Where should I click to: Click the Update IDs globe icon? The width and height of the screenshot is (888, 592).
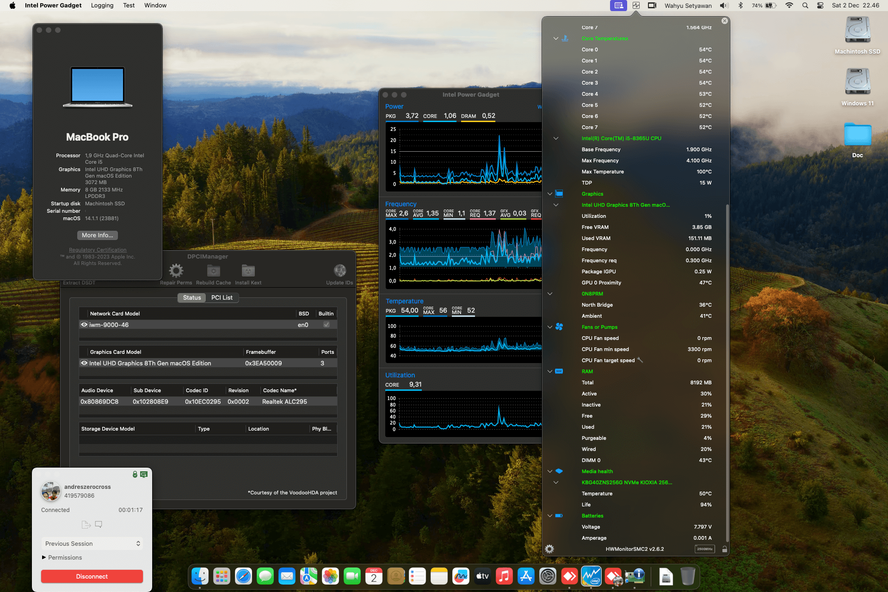[x=339, y=271]
